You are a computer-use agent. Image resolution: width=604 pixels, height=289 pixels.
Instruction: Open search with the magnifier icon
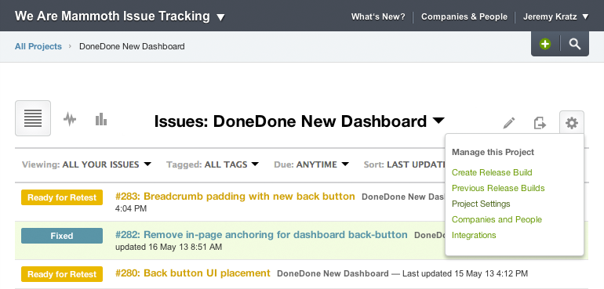[575, 44]
